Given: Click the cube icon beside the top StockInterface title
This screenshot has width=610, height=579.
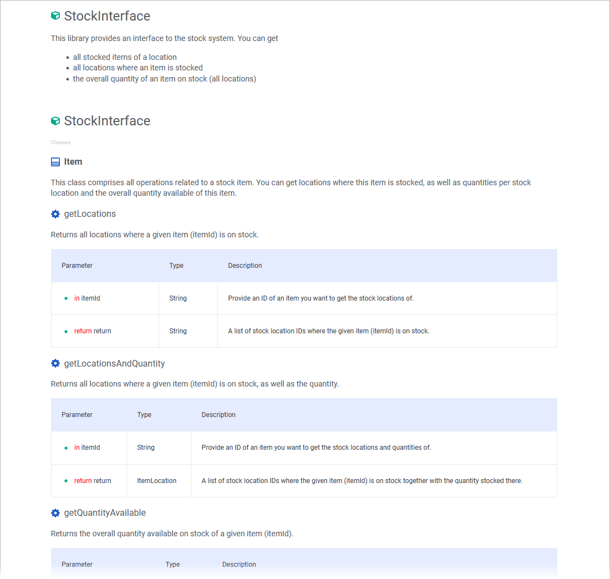Looking at the screenshot, I should pyautogui.click(x=55, y=16).
